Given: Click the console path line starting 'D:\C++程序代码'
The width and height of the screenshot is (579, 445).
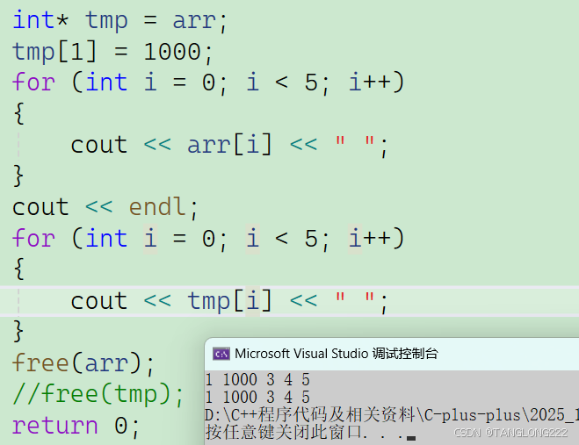Looking at the screenshot, I should point(392,415).
